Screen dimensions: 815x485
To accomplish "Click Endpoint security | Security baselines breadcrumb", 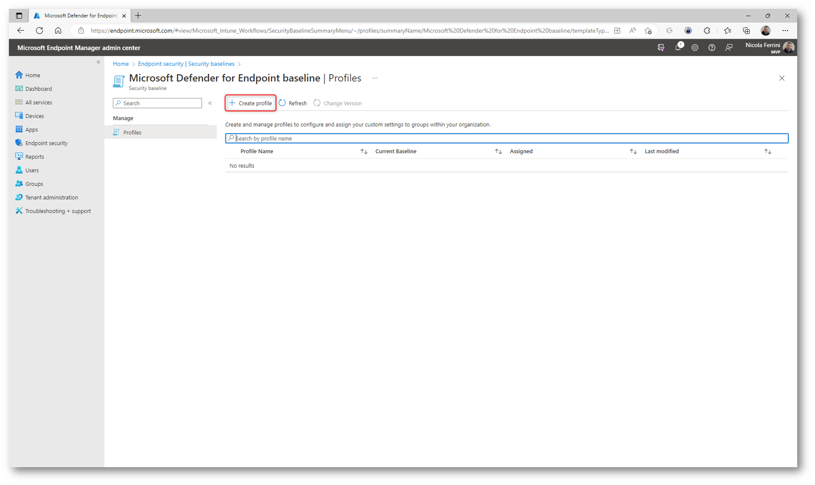I will [x=186, y=64].
